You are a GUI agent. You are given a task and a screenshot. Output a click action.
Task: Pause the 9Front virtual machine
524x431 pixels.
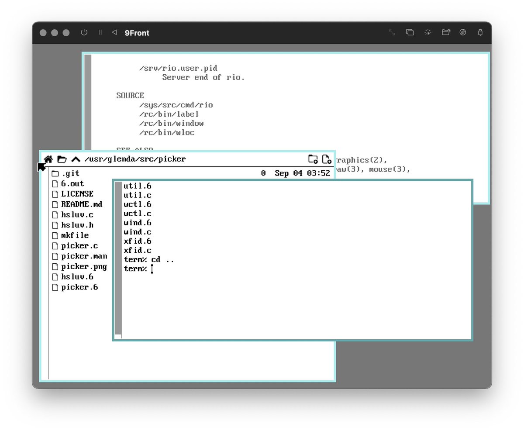[100, 32]
